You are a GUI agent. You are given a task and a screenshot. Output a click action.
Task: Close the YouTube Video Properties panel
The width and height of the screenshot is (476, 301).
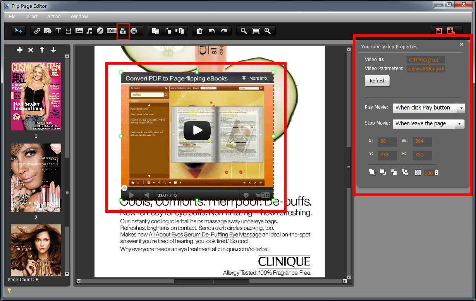pos(461,44)
